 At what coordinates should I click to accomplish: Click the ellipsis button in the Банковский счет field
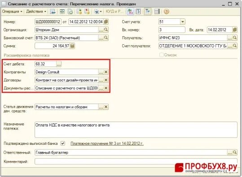point(101,38)
